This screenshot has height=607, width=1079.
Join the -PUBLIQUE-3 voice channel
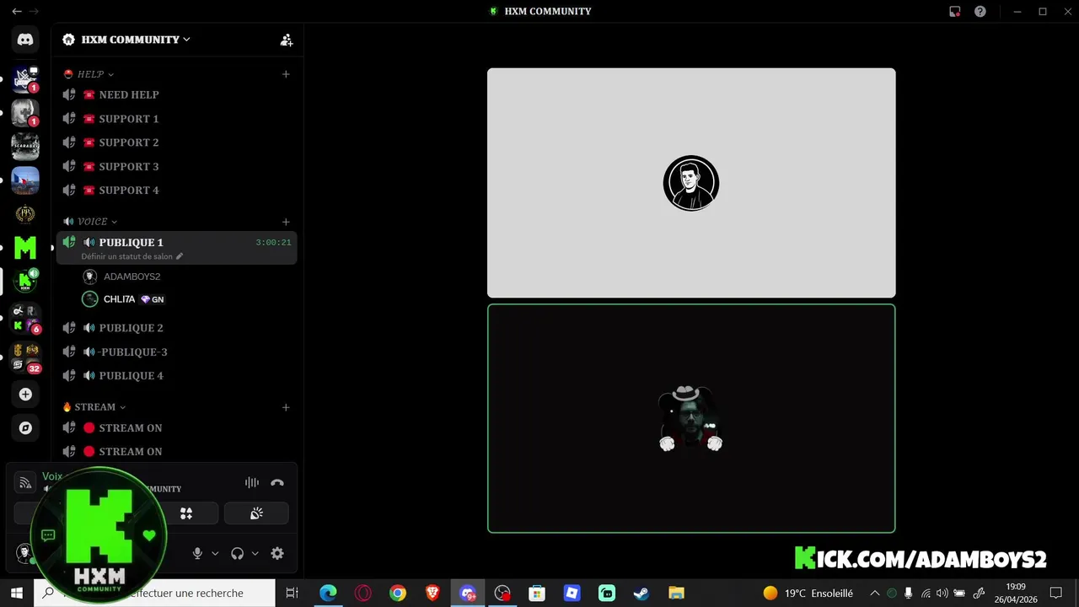[177, 352]
